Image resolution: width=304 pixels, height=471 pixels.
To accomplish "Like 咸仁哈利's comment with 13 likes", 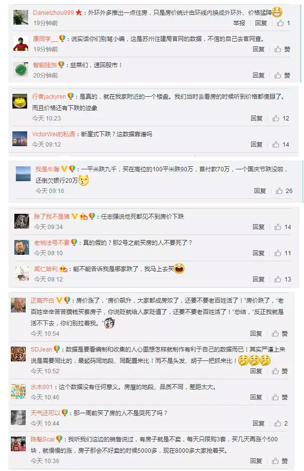I will 277,279.
